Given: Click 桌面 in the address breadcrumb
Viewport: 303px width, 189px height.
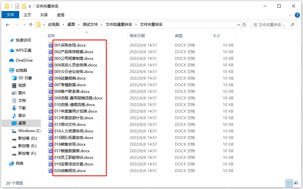Looking at the screenshot, I should [x=71, y=25].
